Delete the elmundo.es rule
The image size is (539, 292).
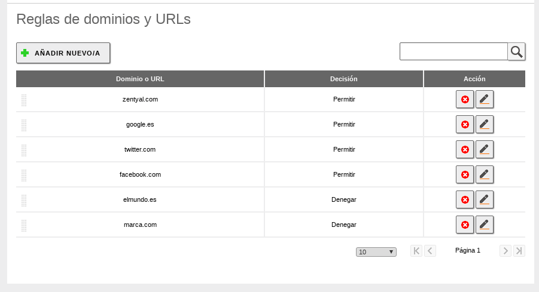pyautogui.click(x=465, y=199)
